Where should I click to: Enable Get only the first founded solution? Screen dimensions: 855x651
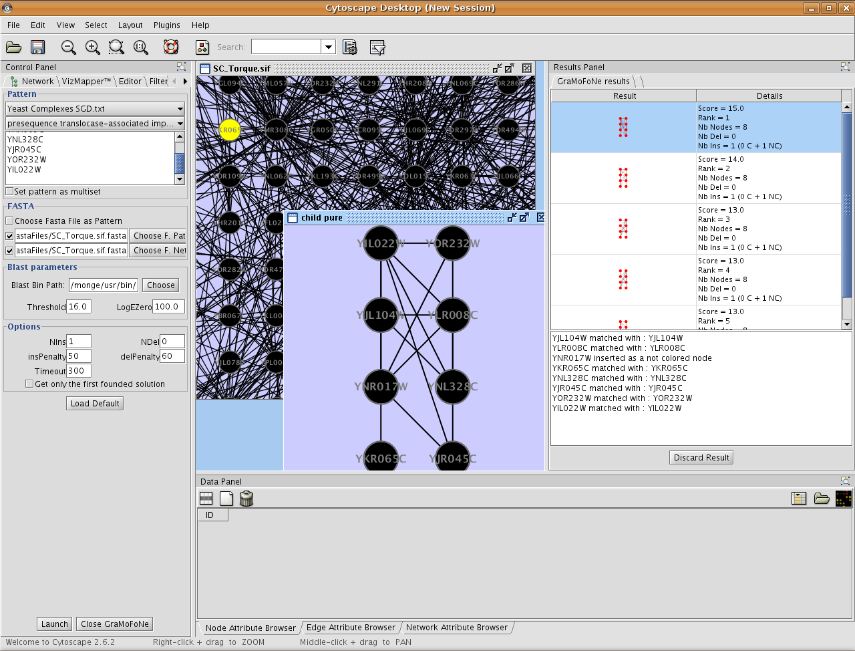coord(29,384)
